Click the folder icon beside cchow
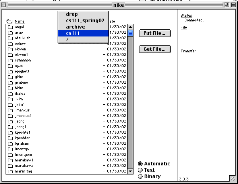 (10, 44)
